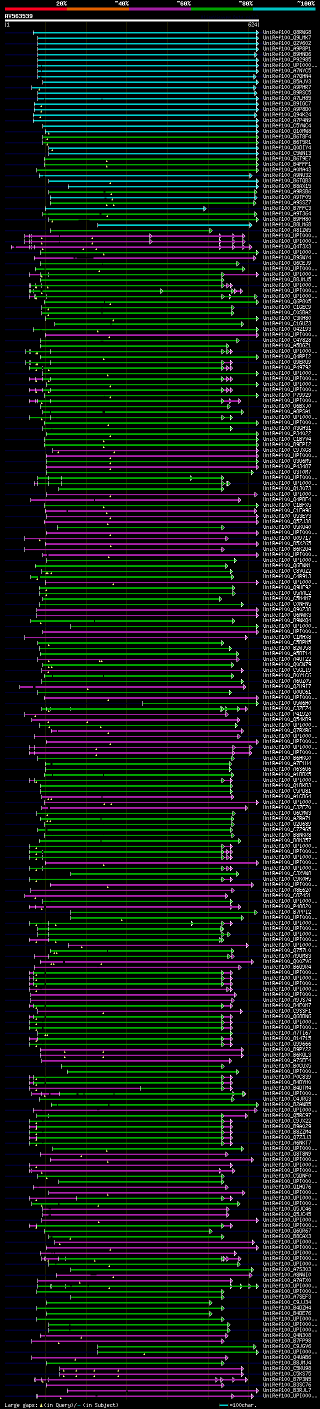The image size is (320, 1409).
Task: Click hit label UniRef100_C5WNI3
Action: (287, 153)
